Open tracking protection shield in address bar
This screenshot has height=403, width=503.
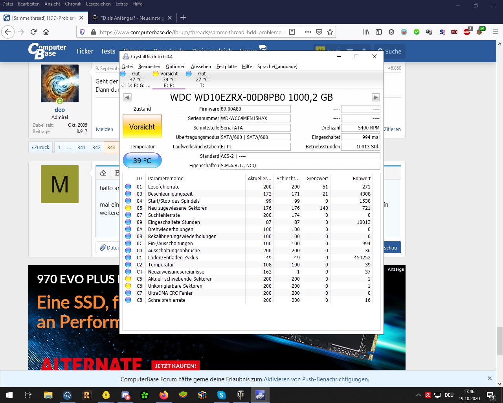82,32
